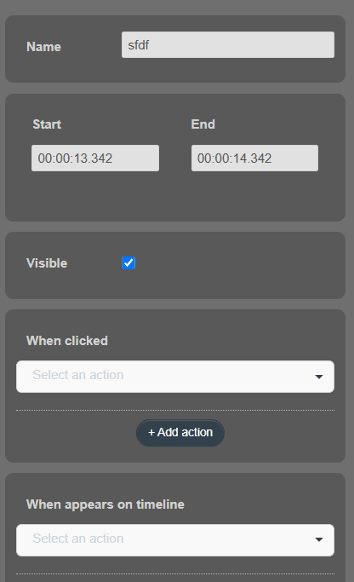
Task: Click the When appears on timeline heading
Action: tap(106, 504)
